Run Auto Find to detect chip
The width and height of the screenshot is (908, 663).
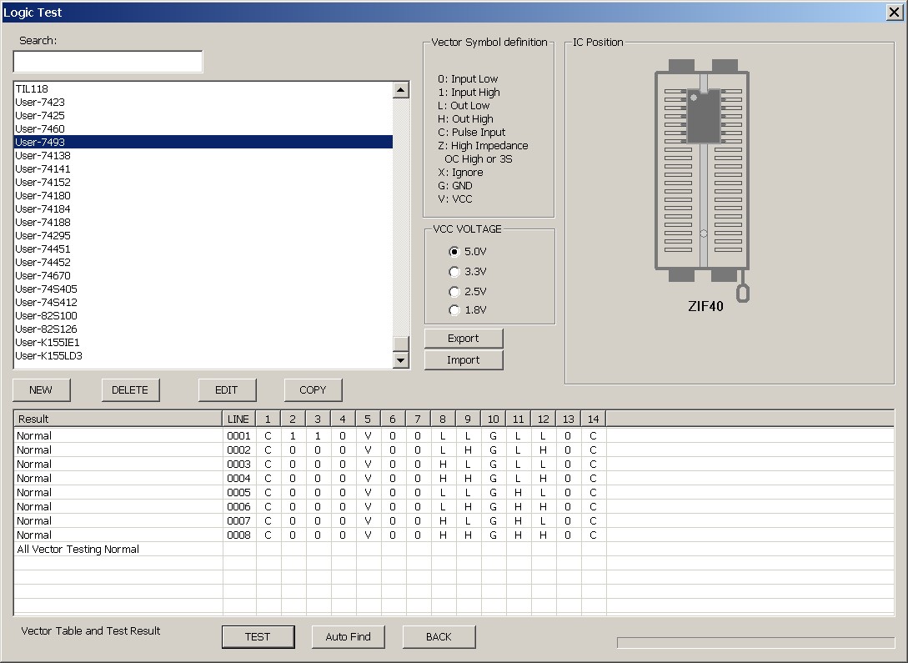pos(348,636)
